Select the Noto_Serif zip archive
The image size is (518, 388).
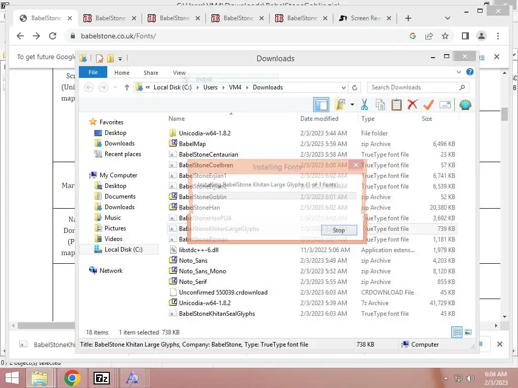coord(193,281)
